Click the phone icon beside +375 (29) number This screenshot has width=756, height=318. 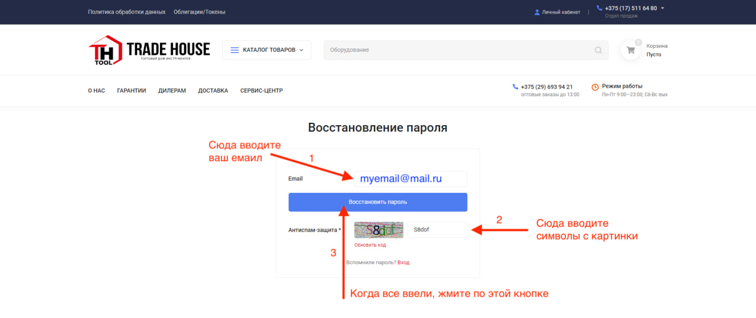point(515,87)
